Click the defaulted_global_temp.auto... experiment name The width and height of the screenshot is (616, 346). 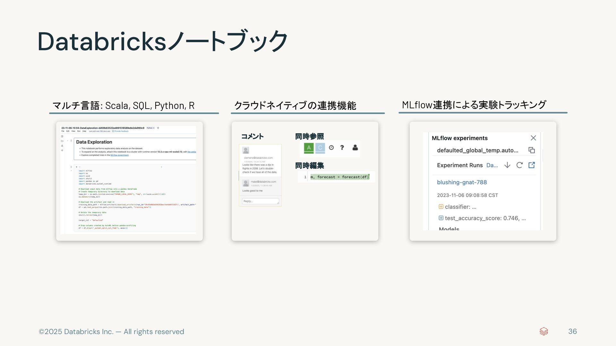(477, 150)
